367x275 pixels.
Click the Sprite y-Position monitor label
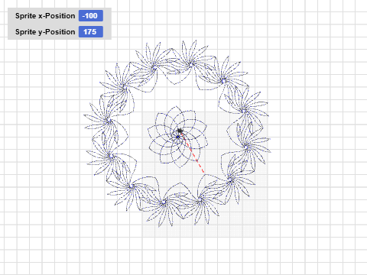(x=45, y=32)
